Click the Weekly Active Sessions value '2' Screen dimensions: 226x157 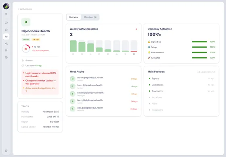(x=71, y=34)
